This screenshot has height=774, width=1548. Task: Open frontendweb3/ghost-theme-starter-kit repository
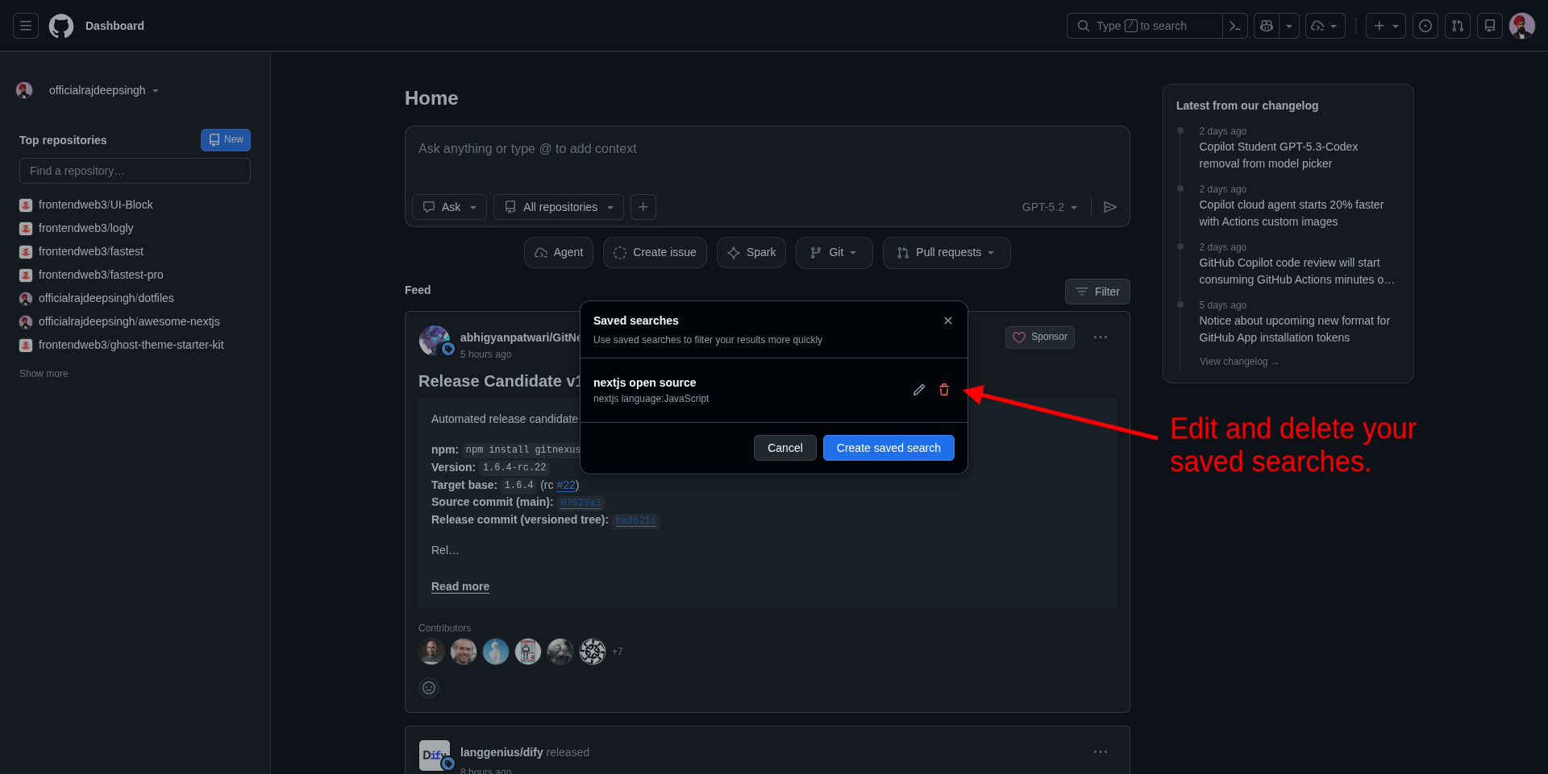(x=131, y=345)
